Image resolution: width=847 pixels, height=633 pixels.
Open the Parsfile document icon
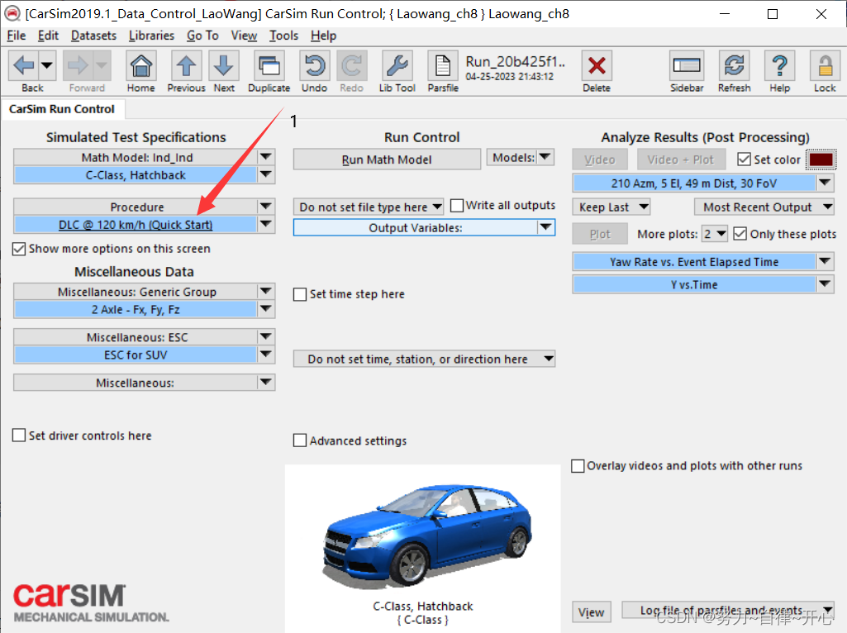pos(443,66)
